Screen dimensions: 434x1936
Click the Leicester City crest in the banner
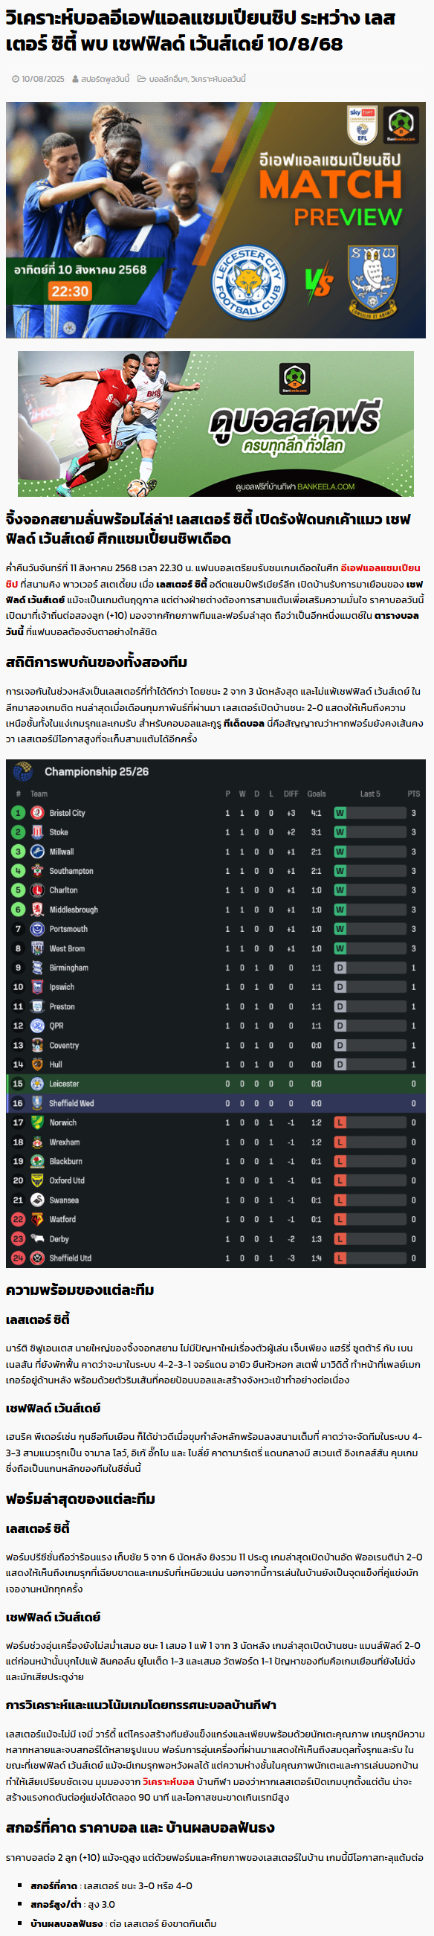click(247, 284)
